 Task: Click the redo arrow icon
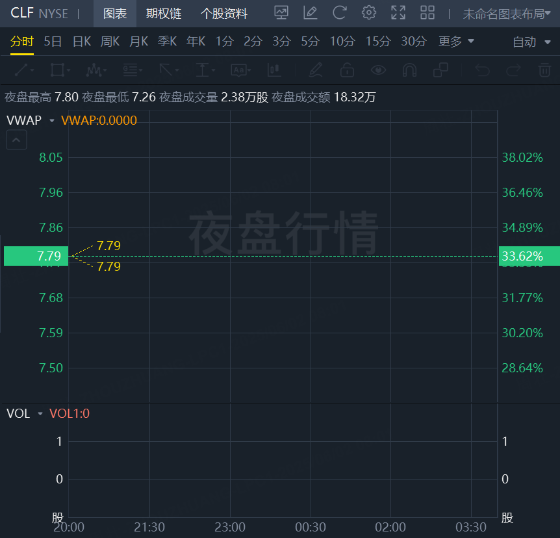click(514, 70)
